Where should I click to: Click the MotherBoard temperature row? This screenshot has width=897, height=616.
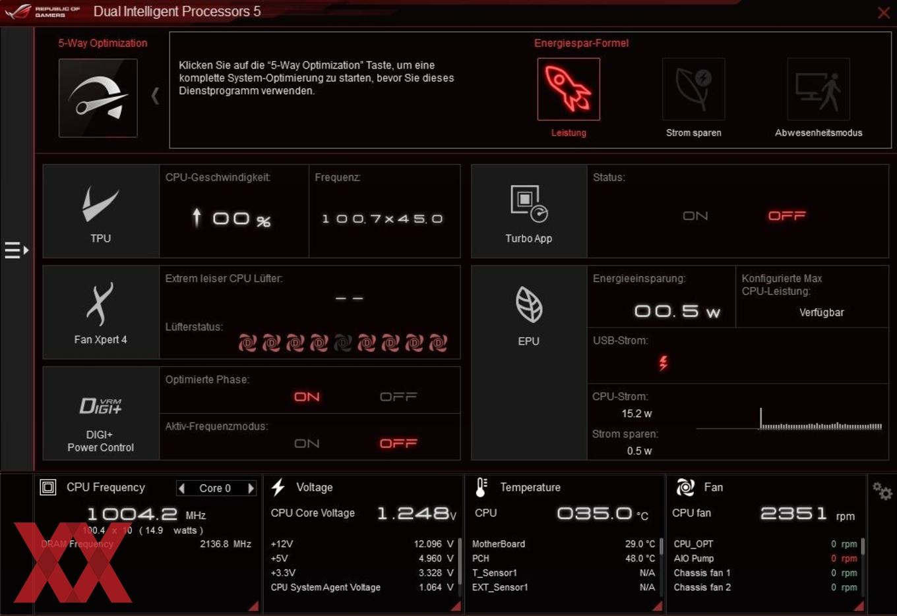tap(564, 544)
